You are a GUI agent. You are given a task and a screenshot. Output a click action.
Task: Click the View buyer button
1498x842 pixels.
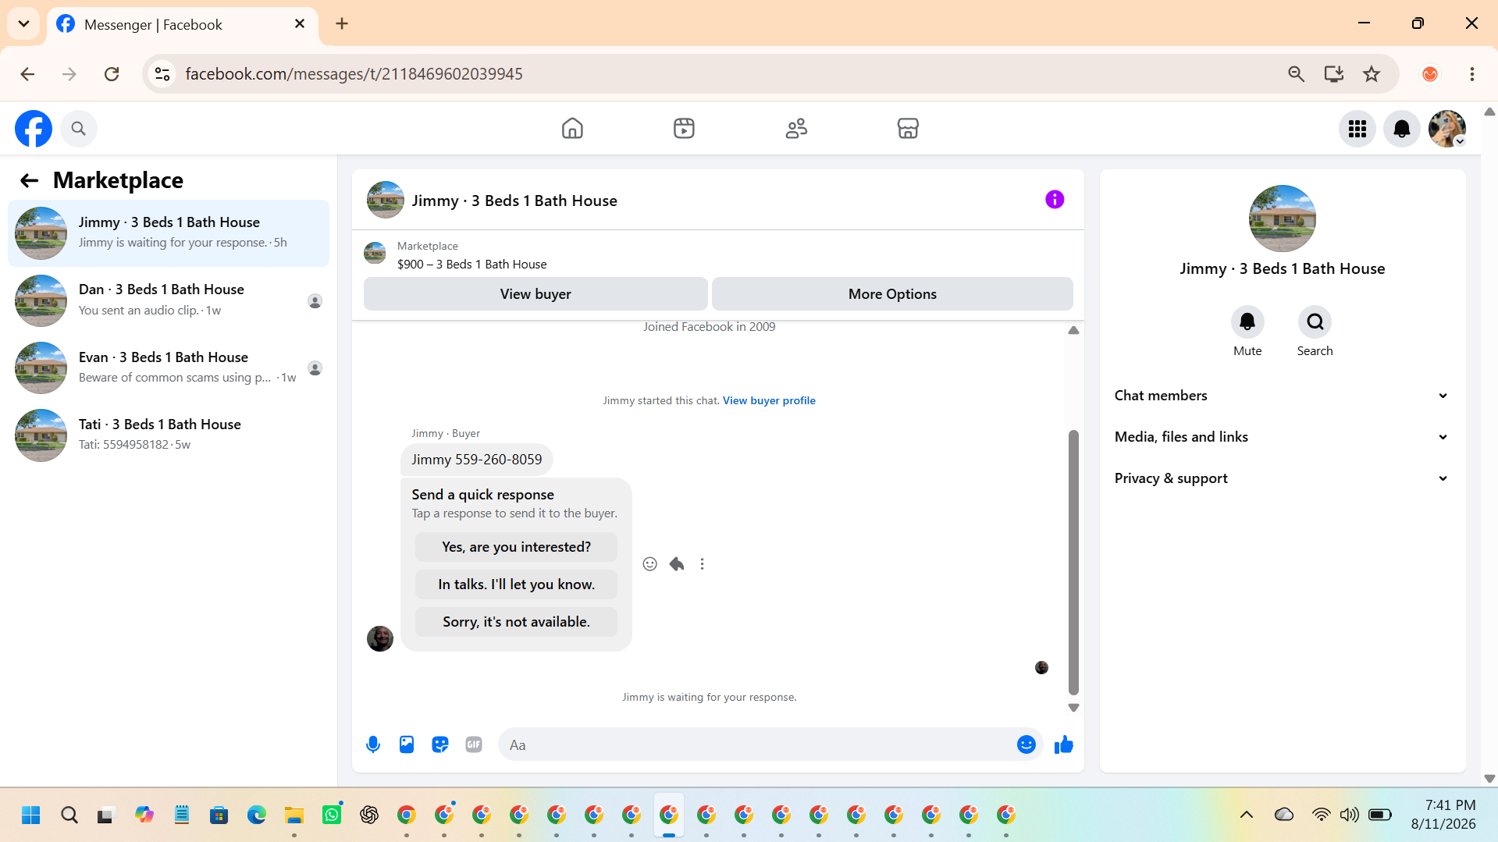[536, 294]
